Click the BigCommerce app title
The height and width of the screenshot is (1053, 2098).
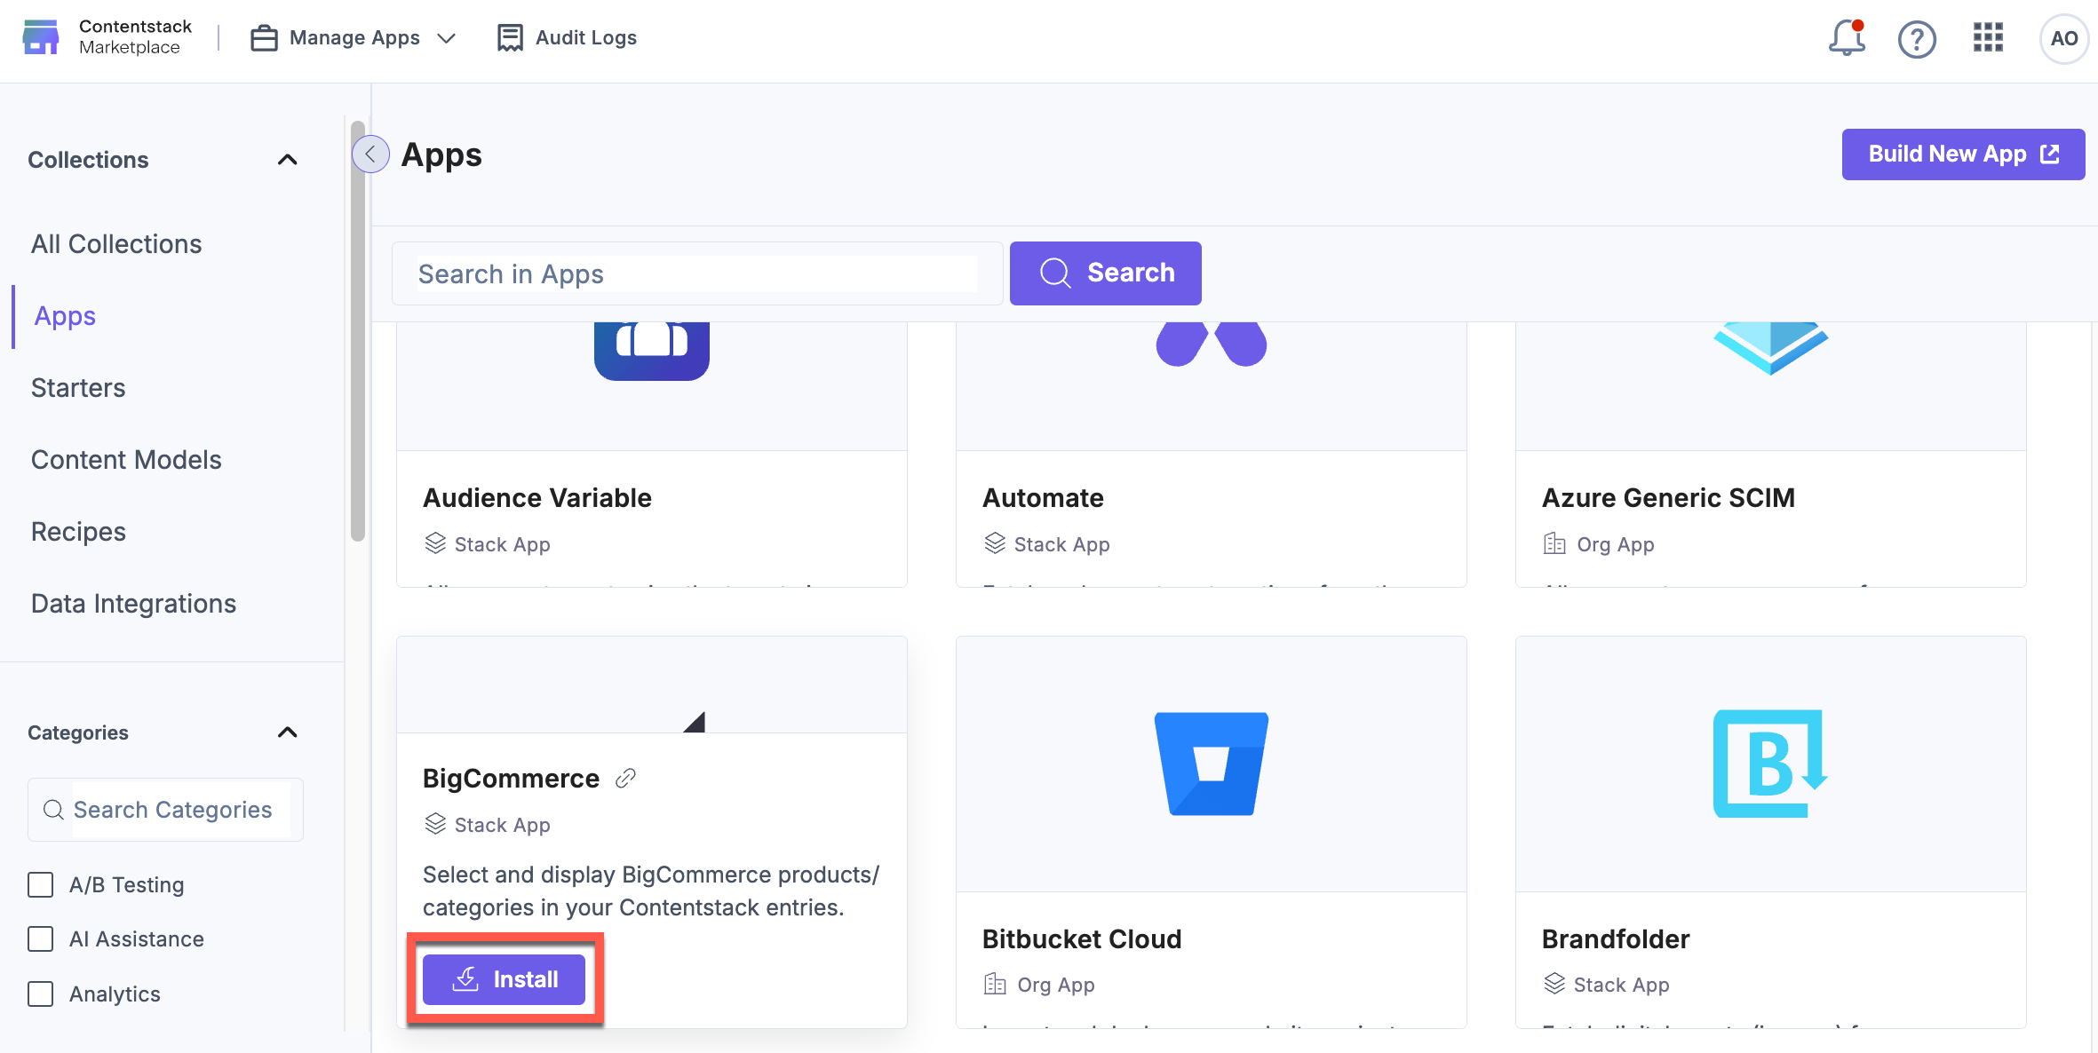coord(511,779)
